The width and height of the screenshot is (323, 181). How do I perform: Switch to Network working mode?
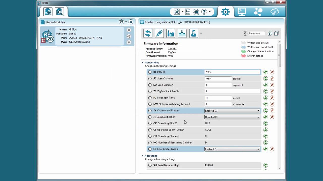[258, 12]
